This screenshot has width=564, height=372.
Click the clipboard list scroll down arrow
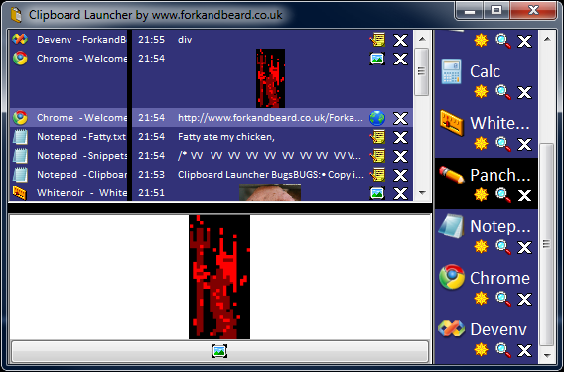click(x=422, y=193)
